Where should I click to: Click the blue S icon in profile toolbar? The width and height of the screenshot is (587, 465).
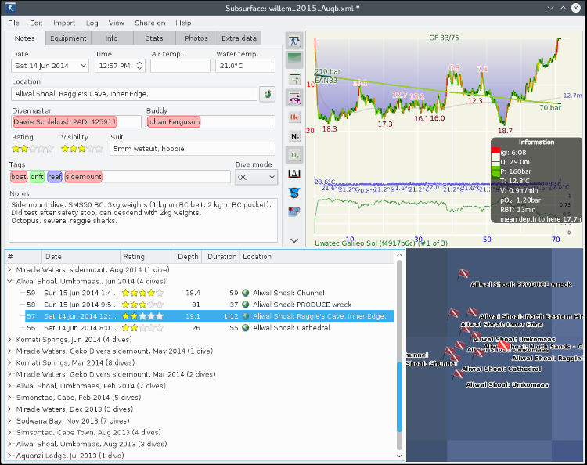(x=294, y=192)
